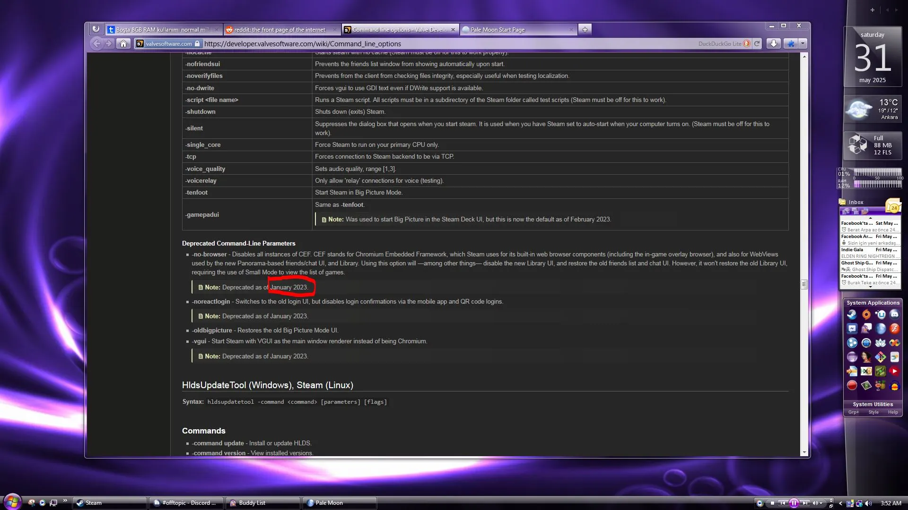Click the calendar gadget showing Saturday 31

click(x=873, y=57)
